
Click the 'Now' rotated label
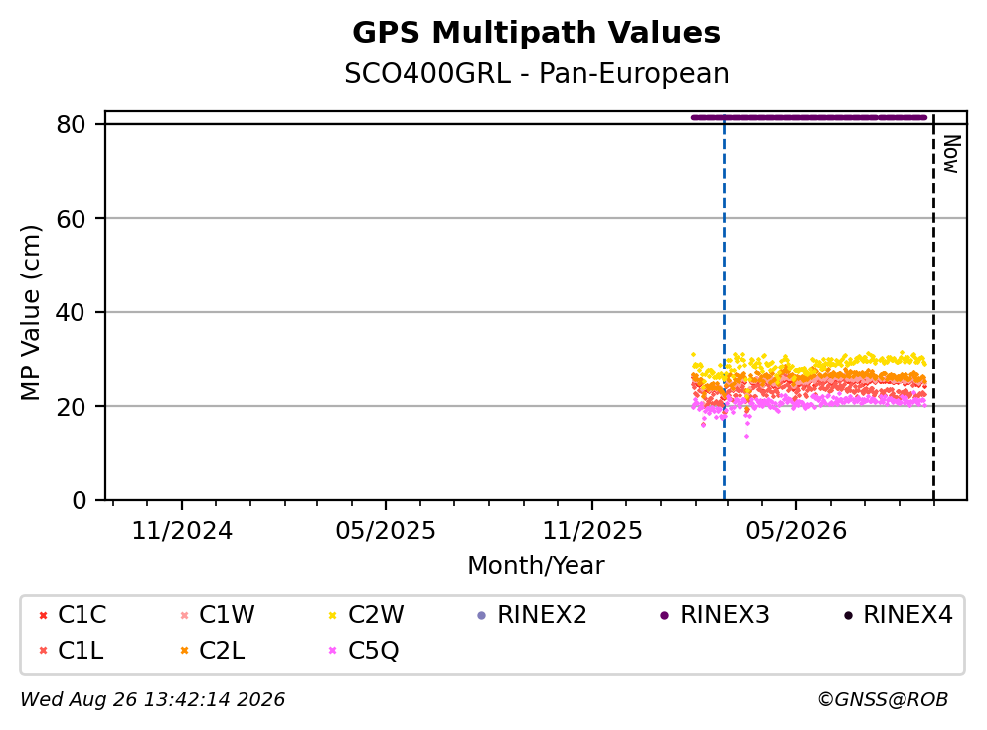pos(951,154)
